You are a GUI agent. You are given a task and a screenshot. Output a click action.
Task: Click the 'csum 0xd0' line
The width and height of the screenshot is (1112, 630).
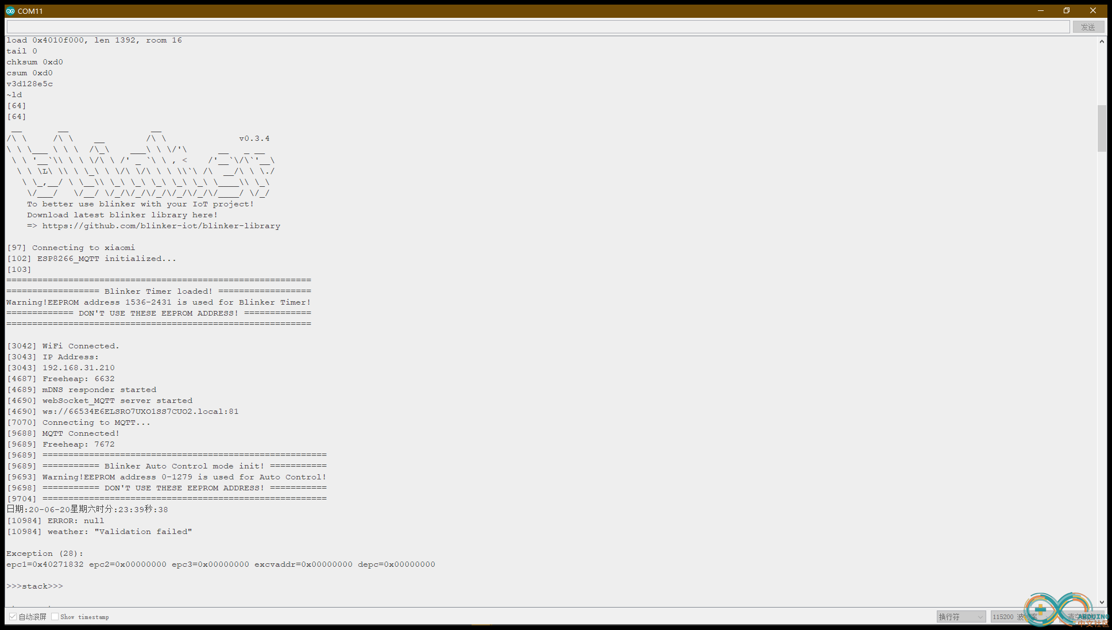[x=30, y=73]
